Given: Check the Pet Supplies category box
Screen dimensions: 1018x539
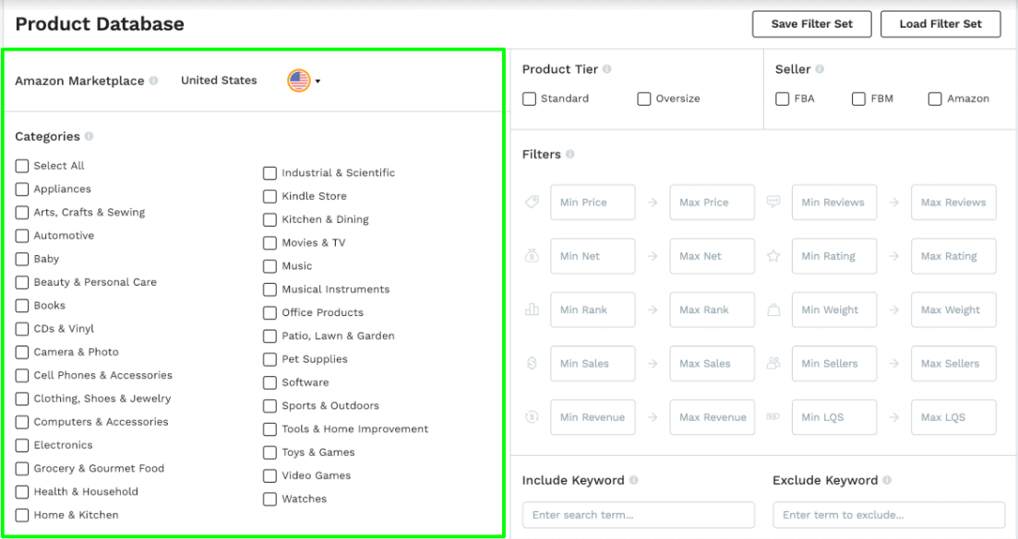Looking at the screenshot, I should point(269,359).
